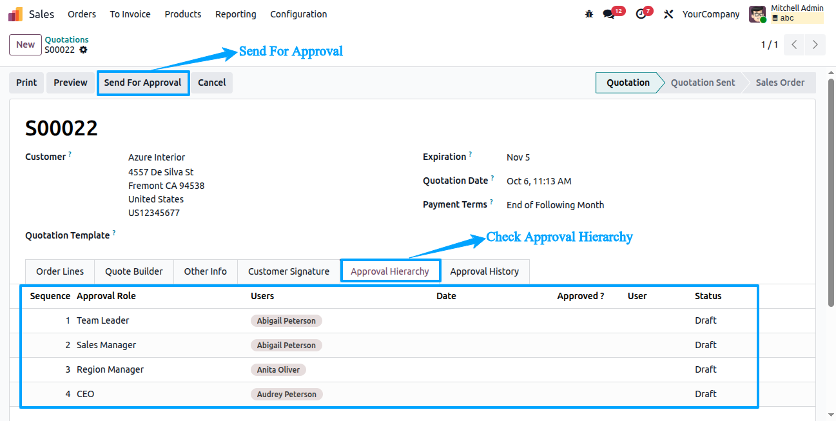Screen dimensions: 836x421
Task: Switch to the Approval History tab
Action: 485,271
